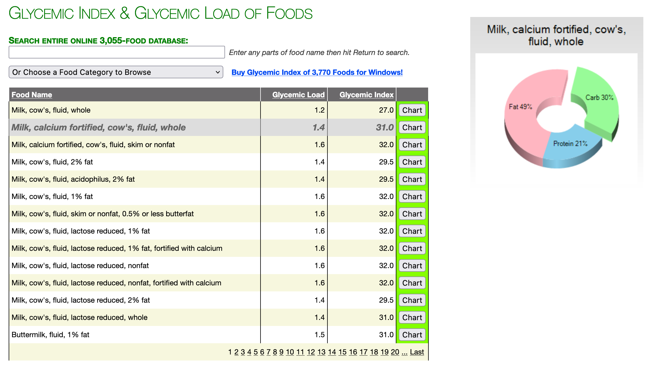Image resolution: width=652 pixels, height=368 pixels.
Task: Click Chart for calcium fortified skim or nonfat milk
Action: click(412, 145)
